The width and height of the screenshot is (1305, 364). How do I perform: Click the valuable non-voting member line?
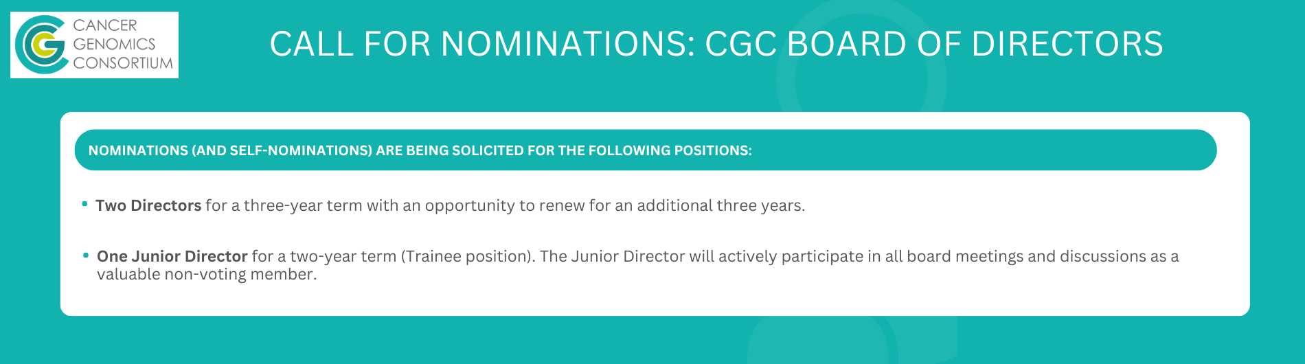click(x=206, y=274)
